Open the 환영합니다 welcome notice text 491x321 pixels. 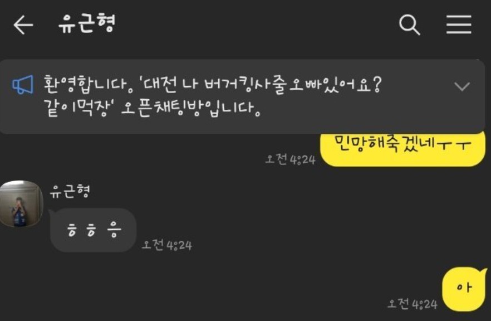click(89, 84)
